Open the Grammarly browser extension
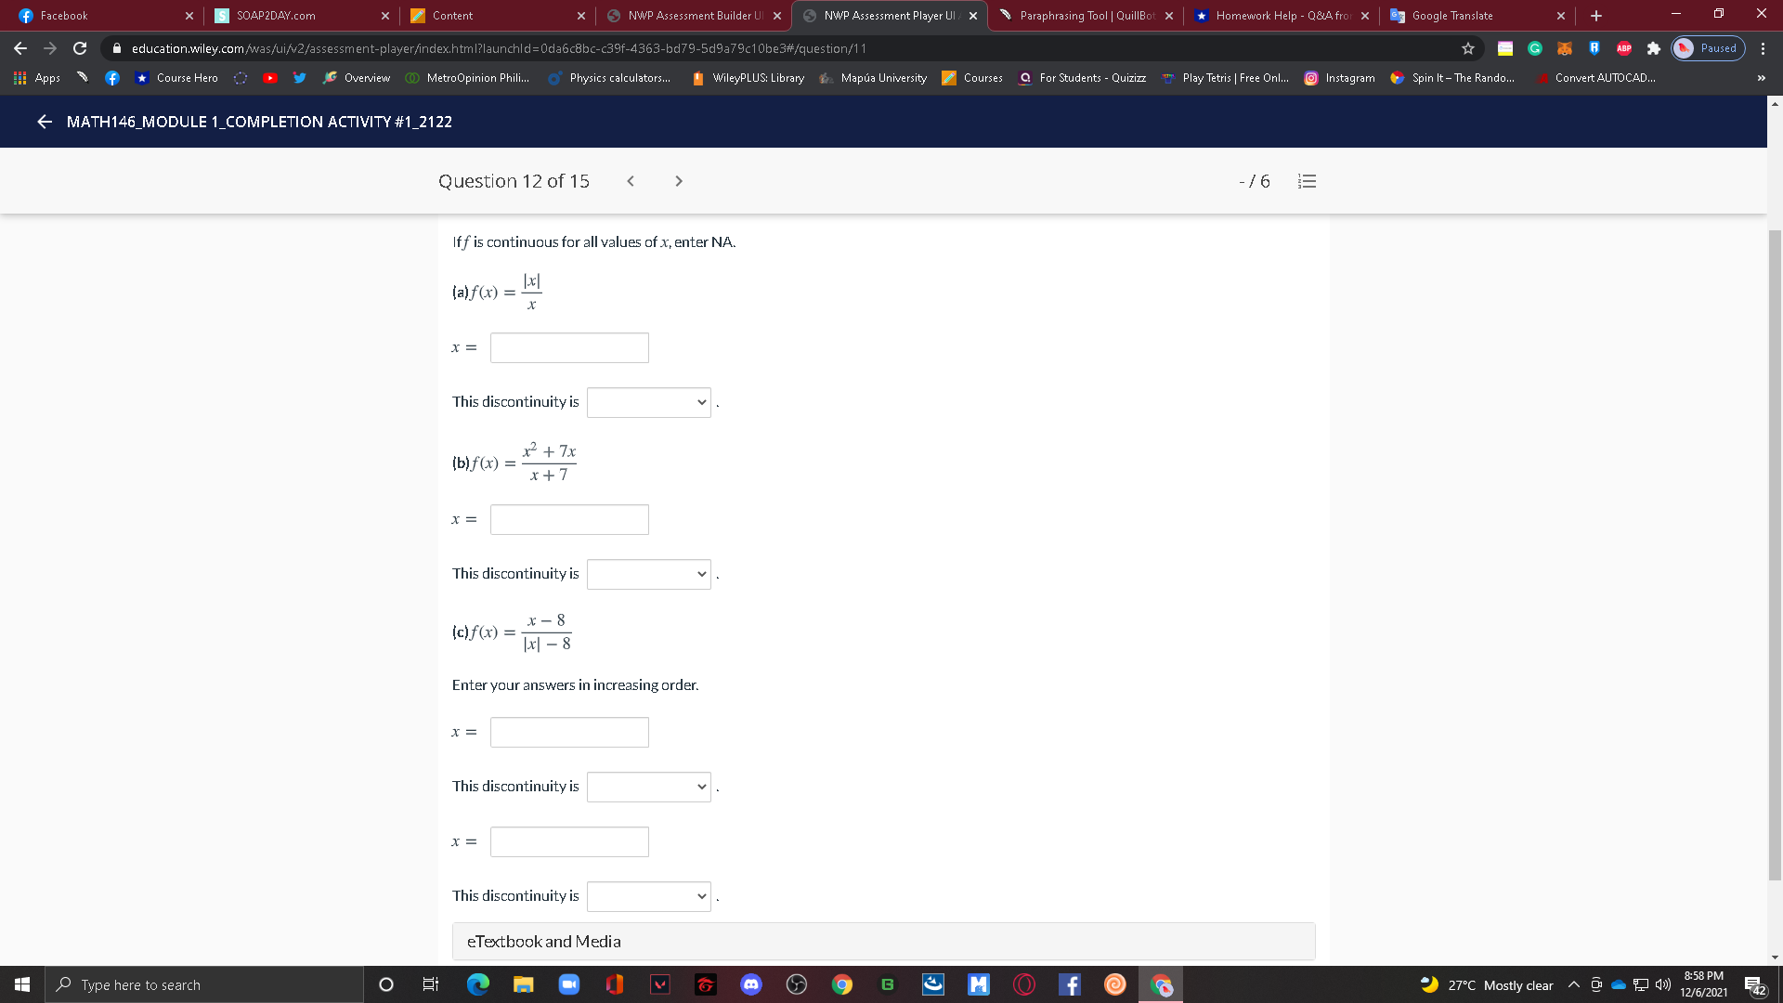The height and width of the screenshot is (1003, 1783). point(1535,48)
